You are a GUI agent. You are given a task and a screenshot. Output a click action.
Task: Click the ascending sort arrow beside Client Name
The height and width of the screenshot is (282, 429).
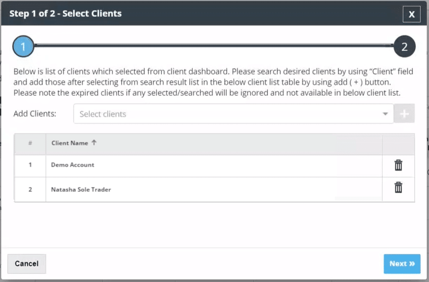click(94, 143)
